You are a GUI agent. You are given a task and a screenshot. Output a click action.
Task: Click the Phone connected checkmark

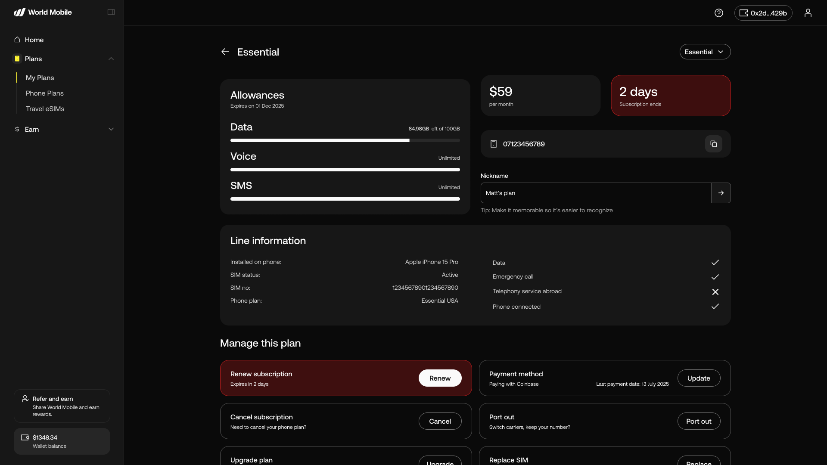coord(715,307)
